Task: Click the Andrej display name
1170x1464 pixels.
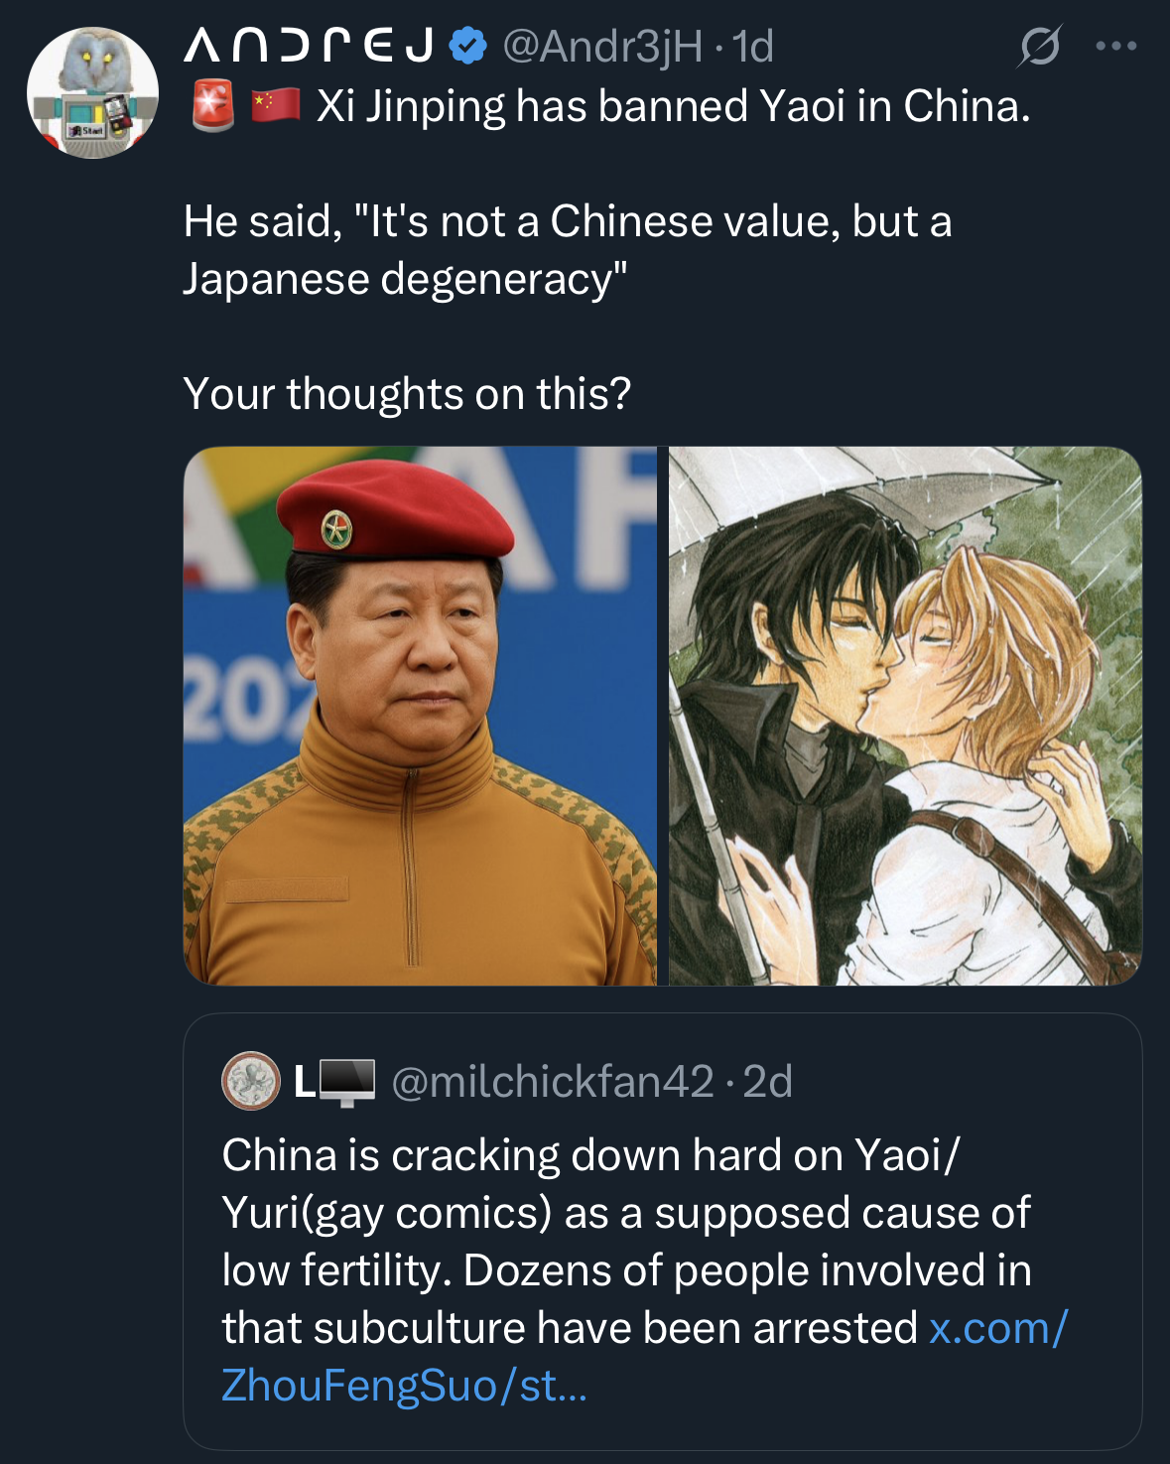Action: click(309, 46)
